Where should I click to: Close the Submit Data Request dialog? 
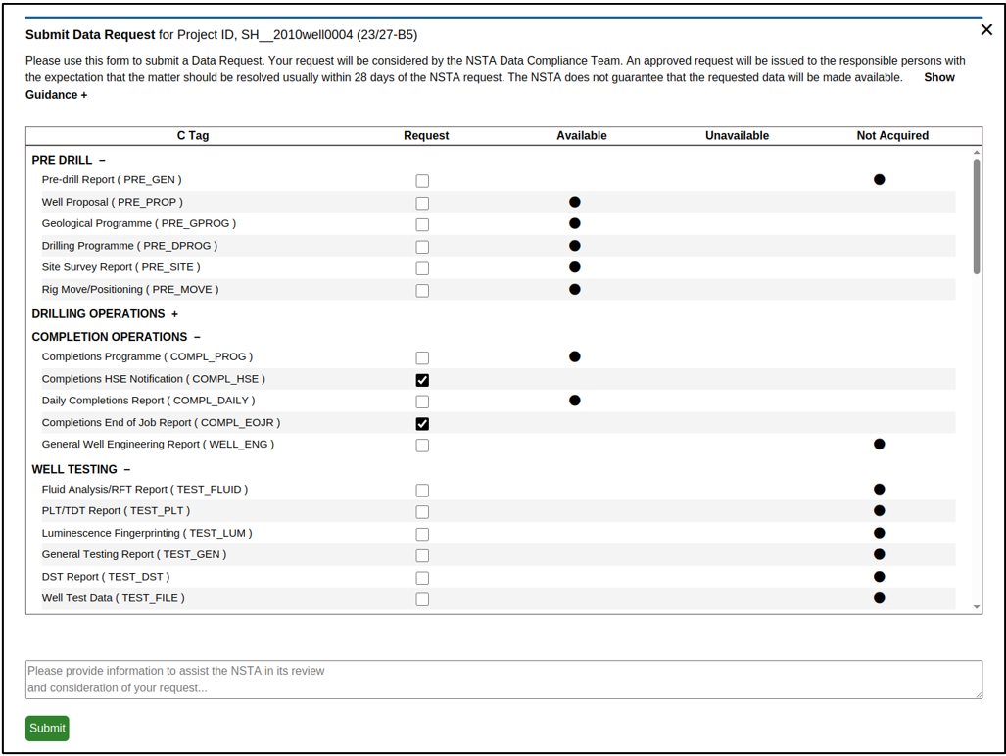coord(986,30)
